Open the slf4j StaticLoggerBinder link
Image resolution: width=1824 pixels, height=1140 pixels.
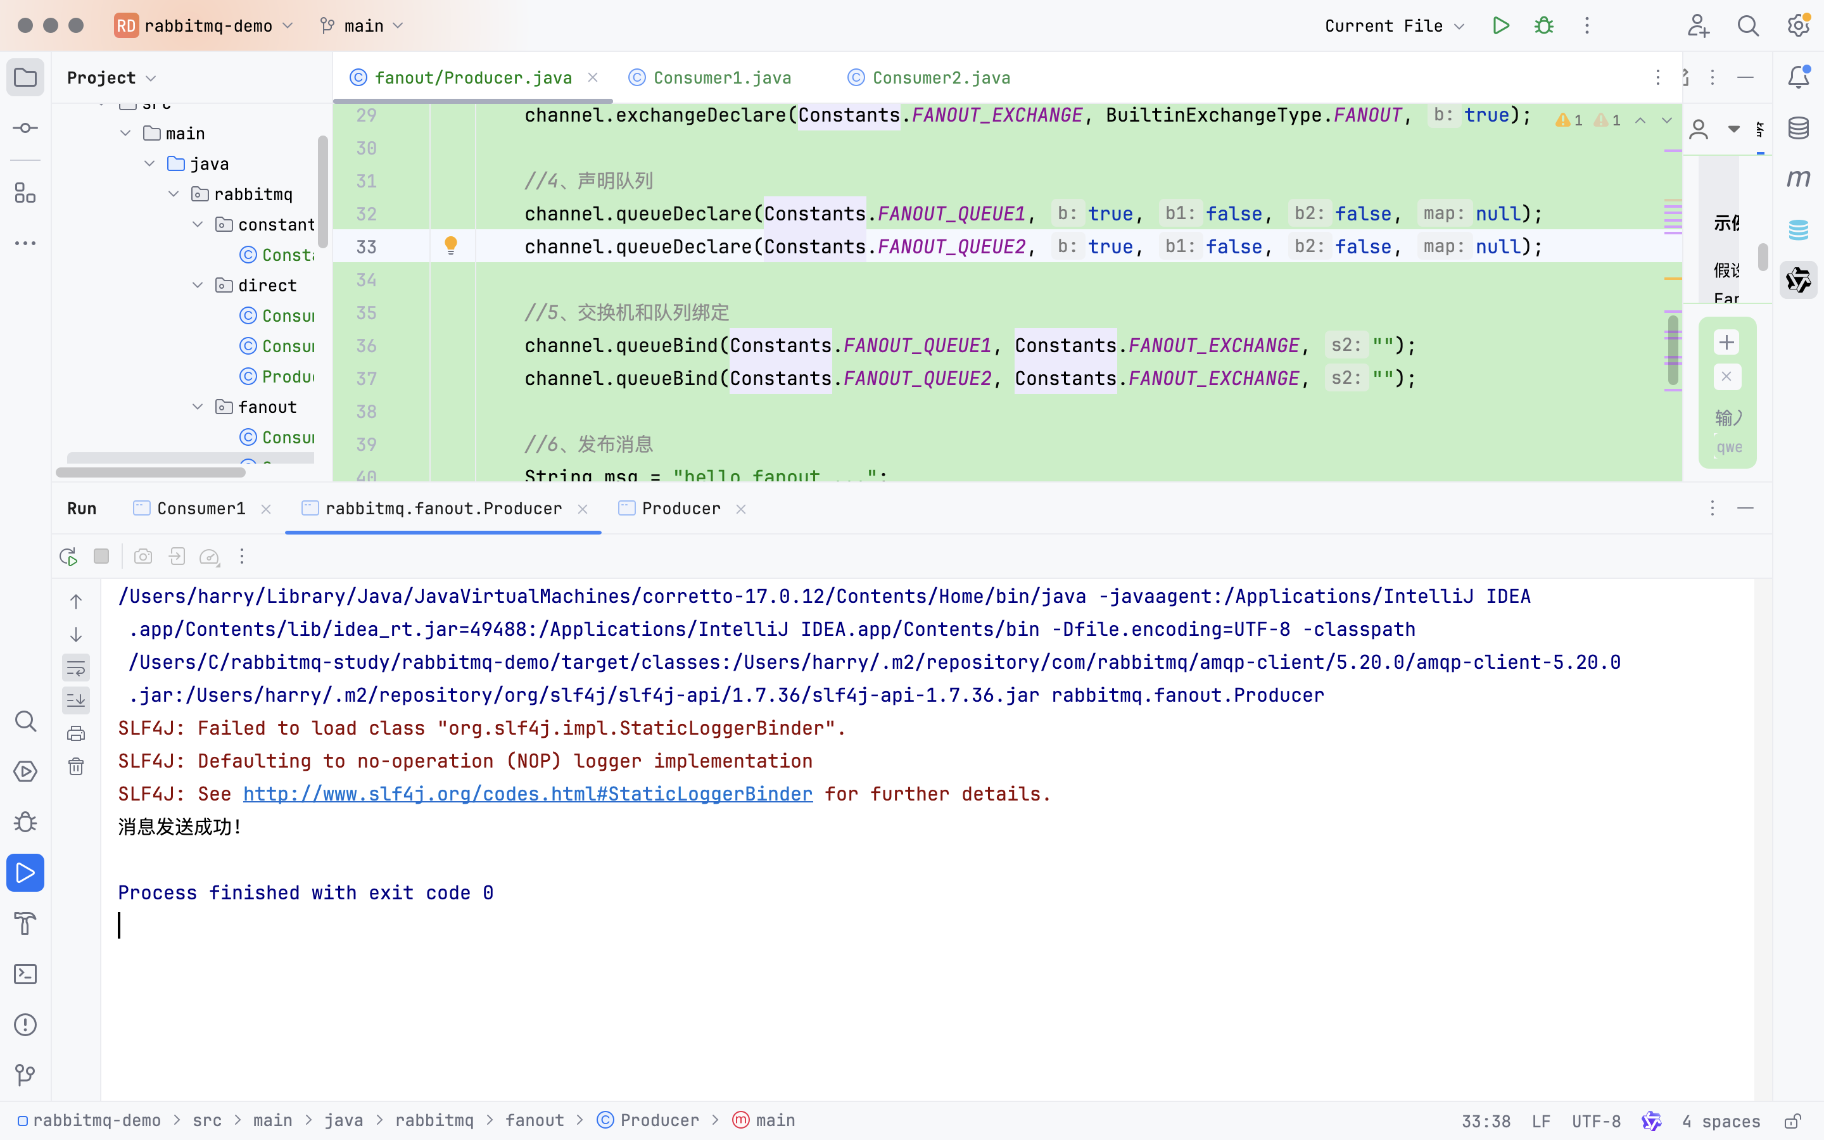(528, 794)
